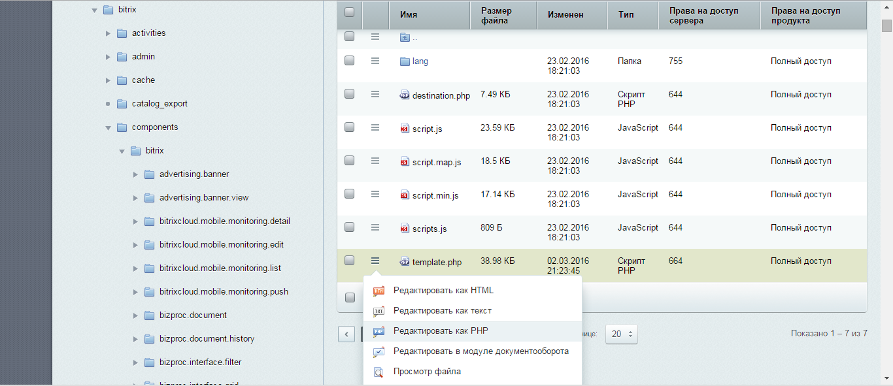
Task: Click the HTML icon of Редактировать как HTML
Action: click(379, 291)
